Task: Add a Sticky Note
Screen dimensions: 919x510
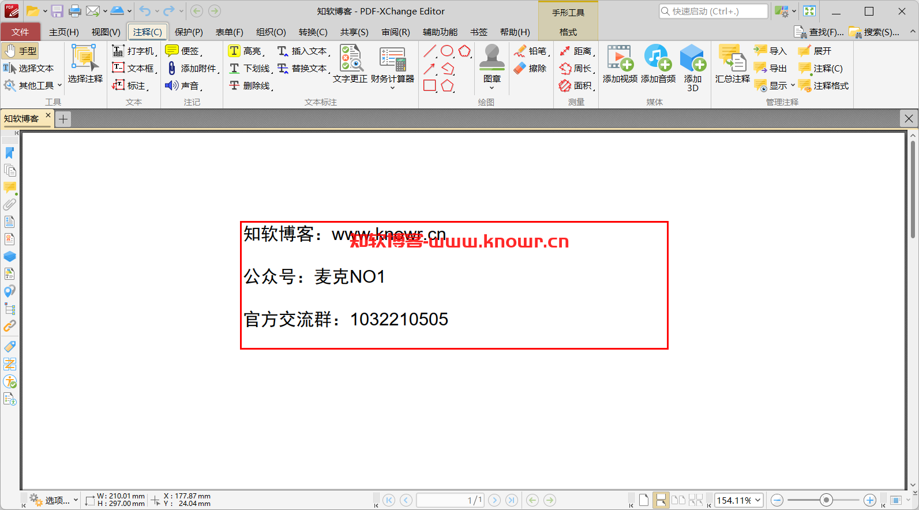Action: click(x=183, y=51)
